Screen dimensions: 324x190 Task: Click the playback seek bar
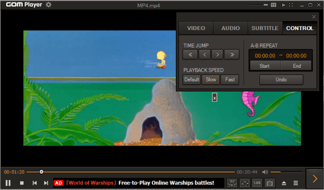tap(139, 172)
